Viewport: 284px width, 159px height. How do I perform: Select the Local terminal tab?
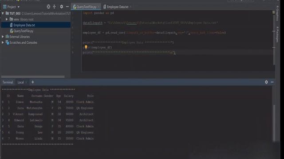[x=20, y=83]
